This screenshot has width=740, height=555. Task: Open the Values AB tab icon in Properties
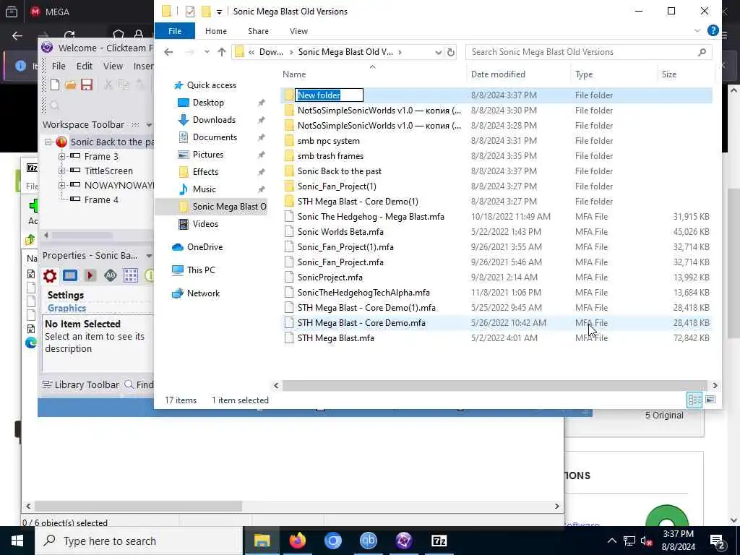(110, 275)
